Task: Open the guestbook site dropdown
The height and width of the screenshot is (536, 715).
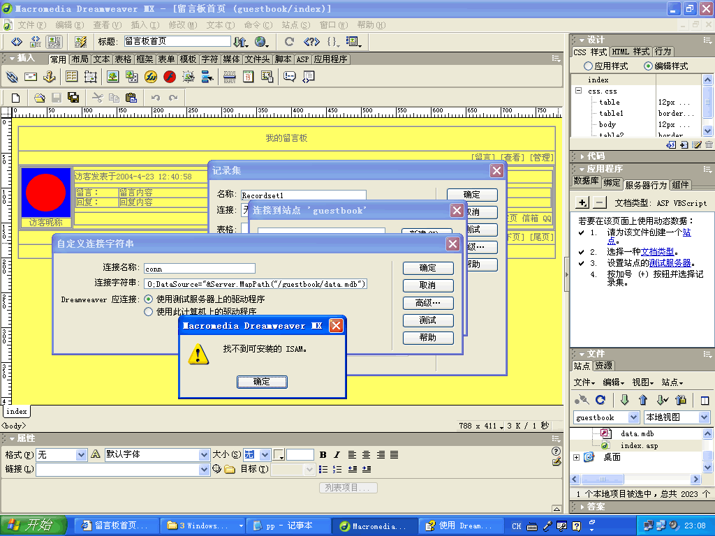Action: 633,417
